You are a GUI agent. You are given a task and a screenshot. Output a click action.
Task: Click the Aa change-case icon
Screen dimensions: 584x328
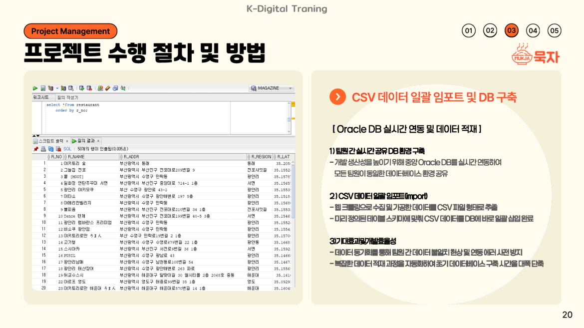tap(123, 88)
